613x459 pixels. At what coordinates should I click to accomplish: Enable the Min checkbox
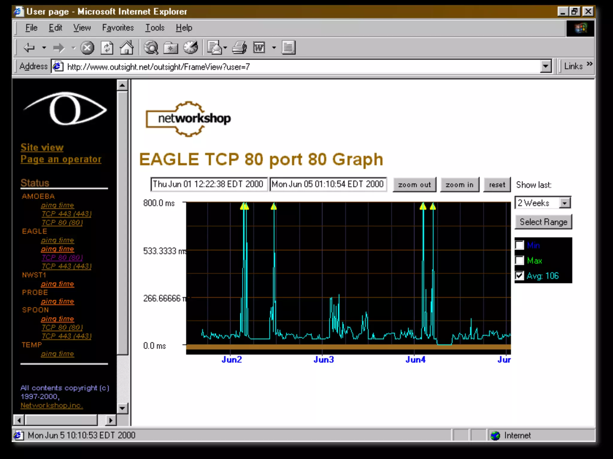point(520,245)
